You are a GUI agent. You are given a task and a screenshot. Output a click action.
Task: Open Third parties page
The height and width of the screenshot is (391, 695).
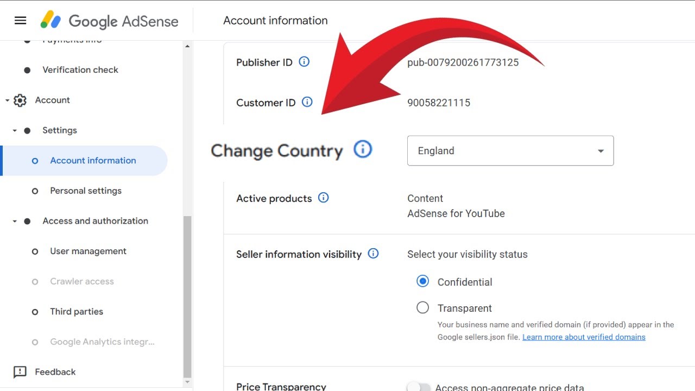tap(77, 312)
